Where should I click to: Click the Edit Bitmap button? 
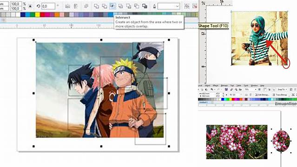[263, 95]
